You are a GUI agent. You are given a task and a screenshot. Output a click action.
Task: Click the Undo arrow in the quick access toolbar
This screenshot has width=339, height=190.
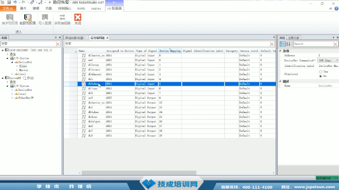tap(15, 2)
